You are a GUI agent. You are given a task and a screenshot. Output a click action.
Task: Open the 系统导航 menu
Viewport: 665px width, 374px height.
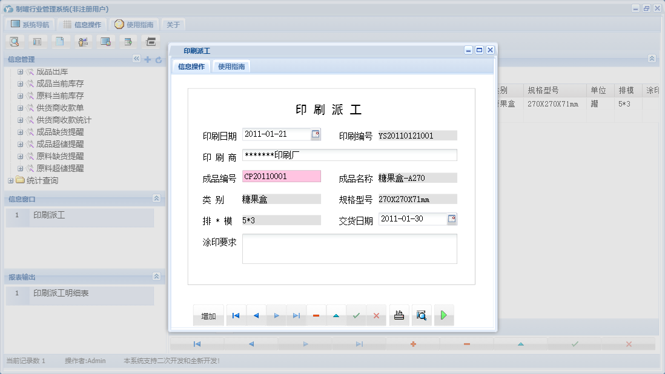pyautogui.click(x=28, y=24)
